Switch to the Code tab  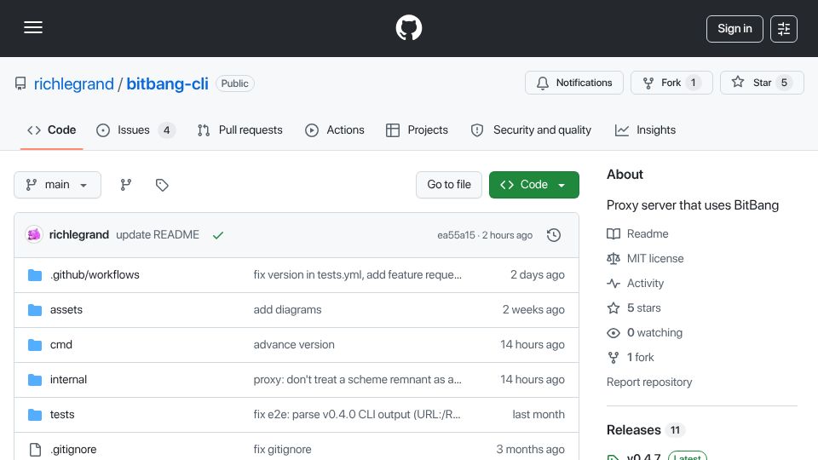pos(52,129)
